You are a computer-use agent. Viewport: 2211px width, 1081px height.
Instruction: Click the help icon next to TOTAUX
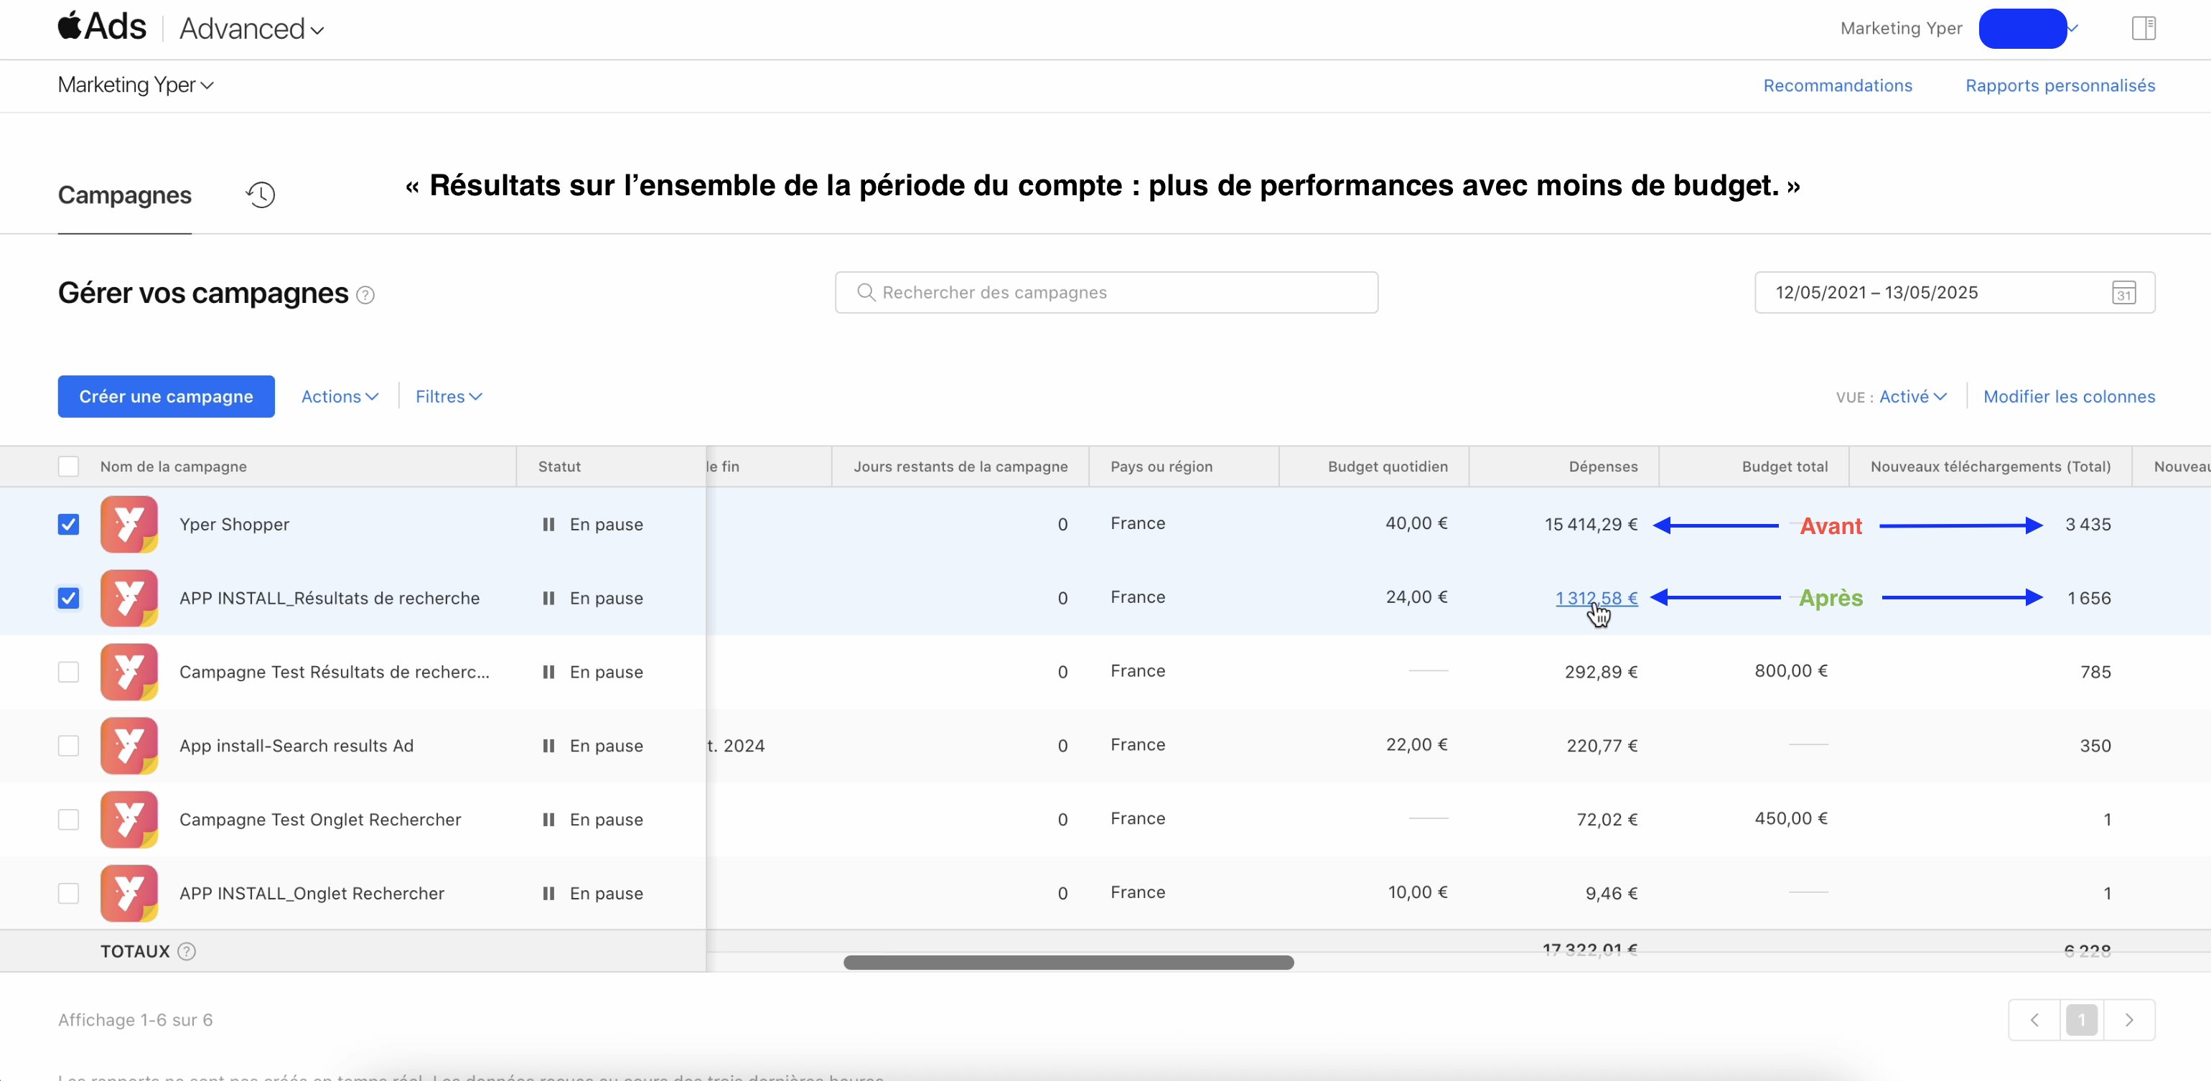click(x=186, y=950)
